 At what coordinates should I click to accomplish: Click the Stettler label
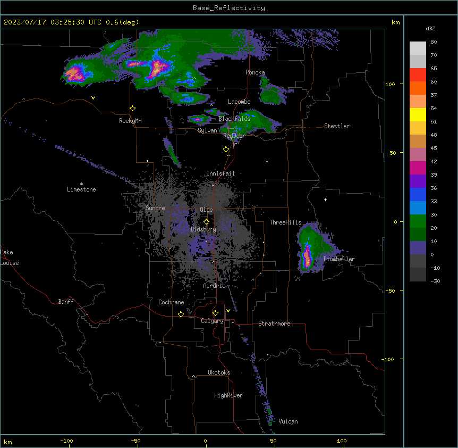coord(337,126)
